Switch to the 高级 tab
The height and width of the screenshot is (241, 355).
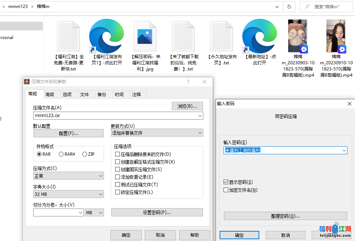click(x=51, y=94)
